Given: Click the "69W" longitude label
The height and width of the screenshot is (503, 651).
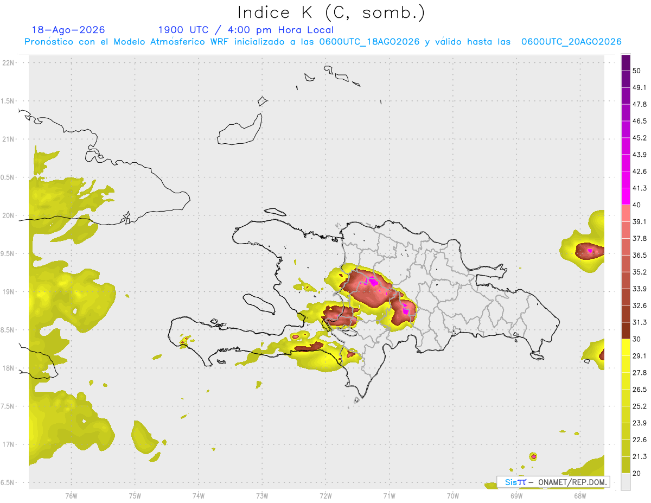Looking at the screenshot, I should tap(516, 495).
